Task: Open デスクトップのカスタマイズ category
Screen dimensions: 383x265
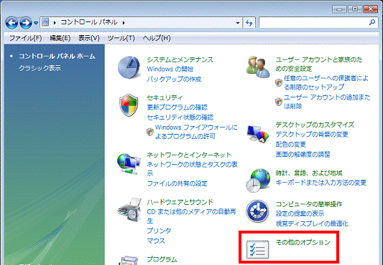Action: coord(315,125)
